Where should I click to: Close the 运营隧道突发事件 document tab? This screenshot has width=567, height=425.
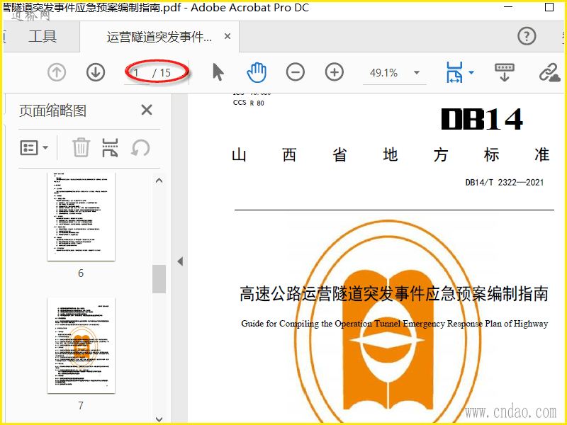[x=228, y=36]
